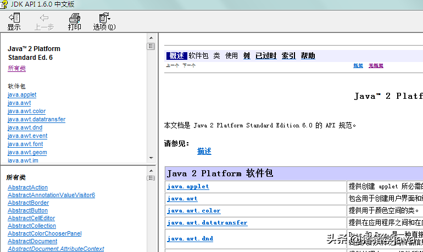The height and width of the screenshot is (252, 423).
Task: Click the packages pane scroll up arrow
Action: point(151,38)
